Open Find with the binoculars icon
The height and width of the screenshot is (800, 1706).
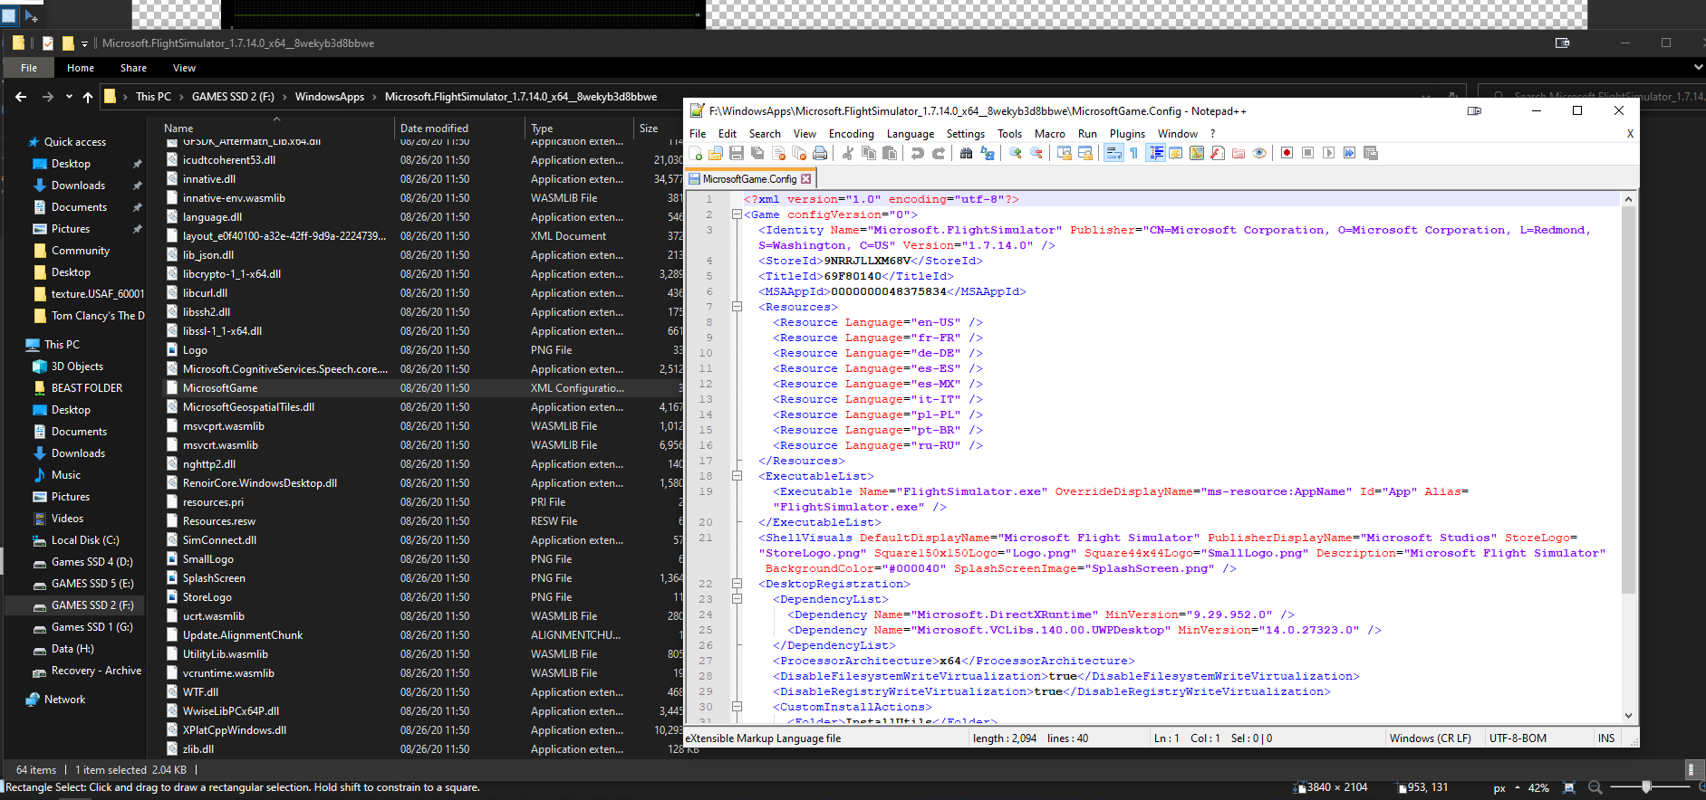[966, 153]
